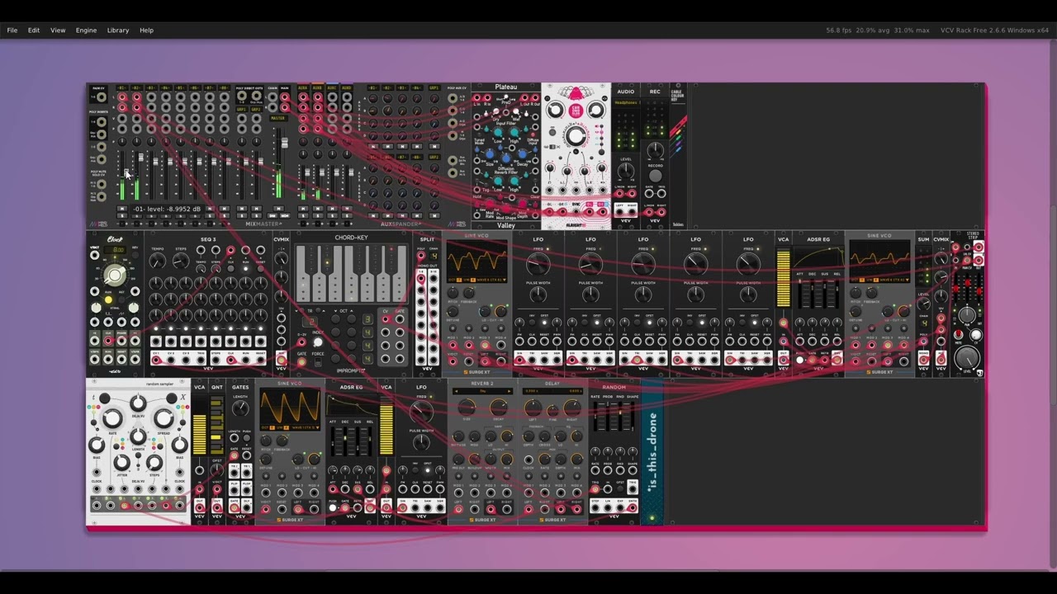Click the first middle-row LFO FREQ knob
The image size is (1057, 594).
(538, 263)
